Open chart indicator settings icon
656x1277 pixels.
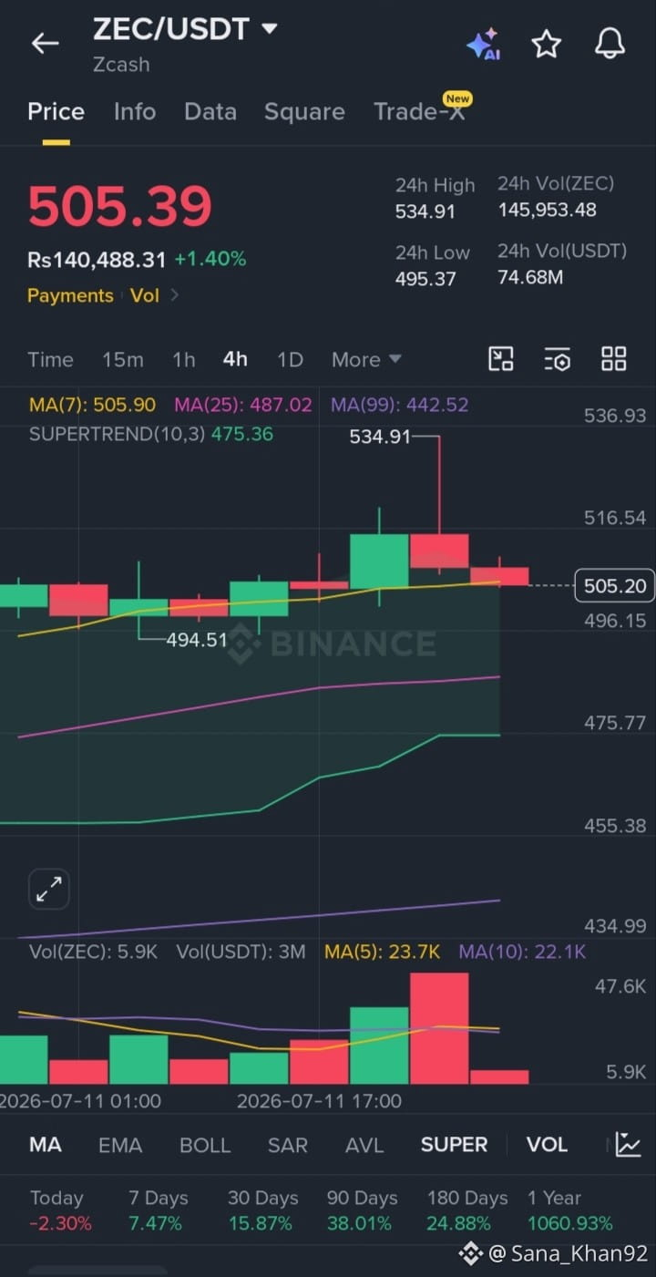[558, 359]
